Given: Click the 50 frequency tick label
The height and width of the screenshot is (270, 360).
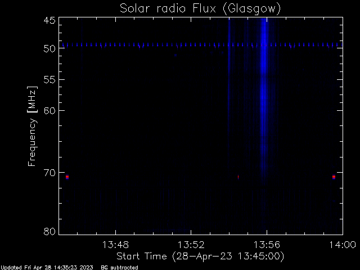Looking at the screenshot, I should tap(49, 48).
